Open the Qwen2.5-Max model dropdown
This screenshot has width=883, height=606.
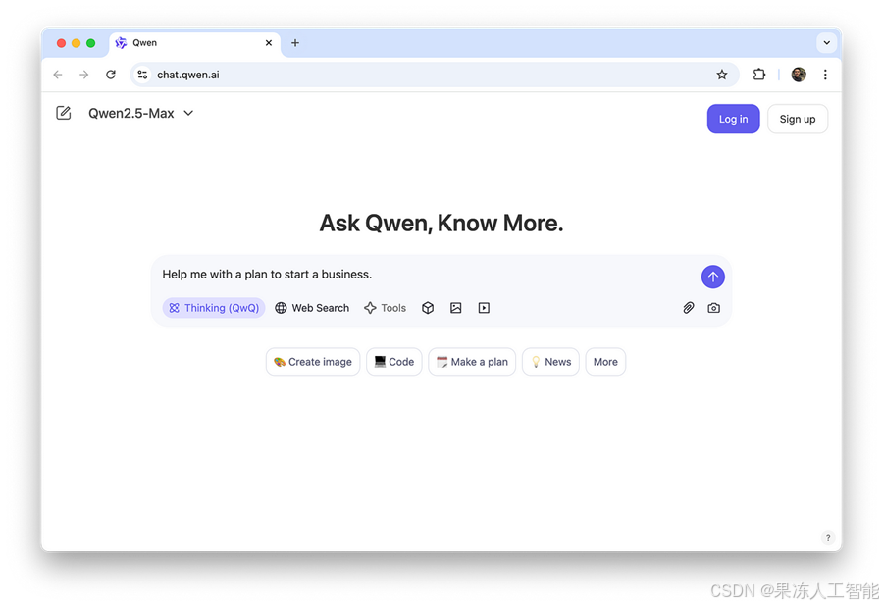point(140,113)
